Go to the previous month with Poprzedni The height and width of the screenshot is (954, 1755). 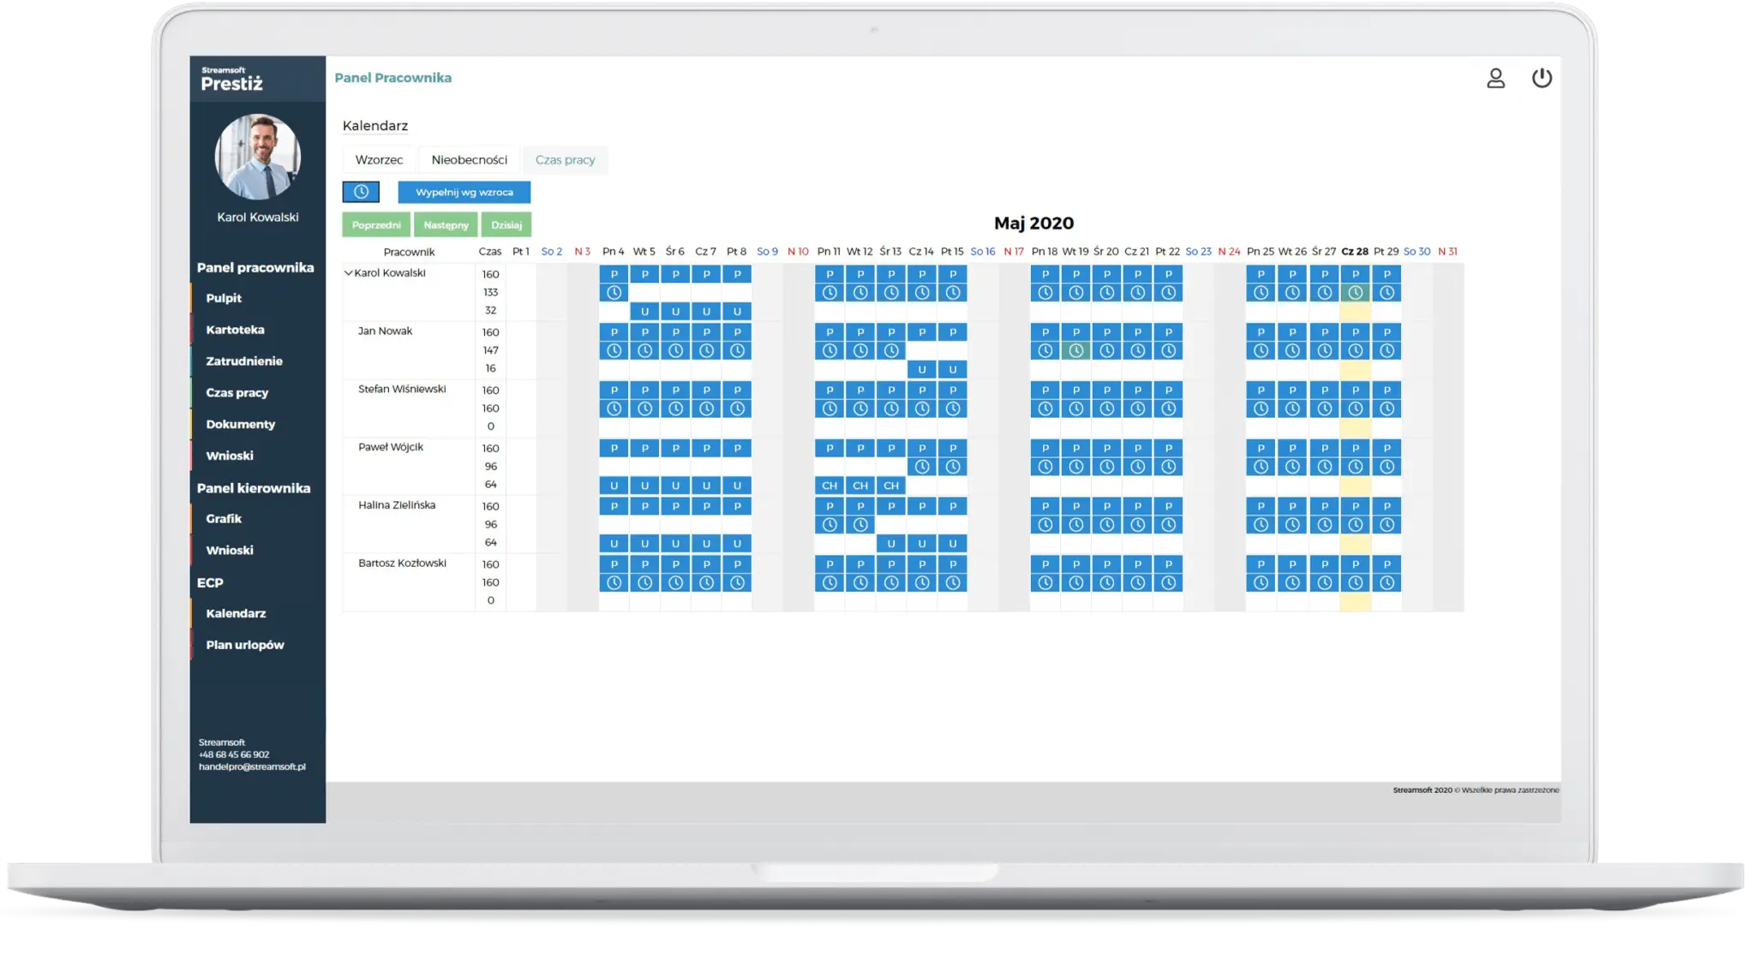[376, 225]
